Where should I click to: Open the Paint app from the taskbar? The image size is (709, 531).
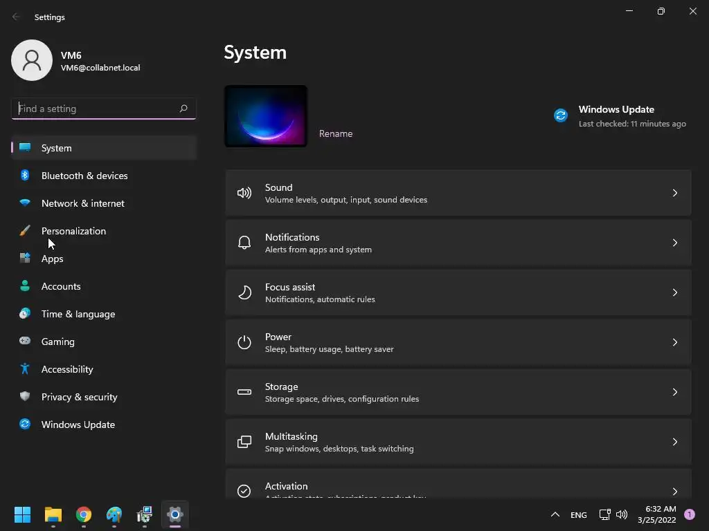(114, 514)
